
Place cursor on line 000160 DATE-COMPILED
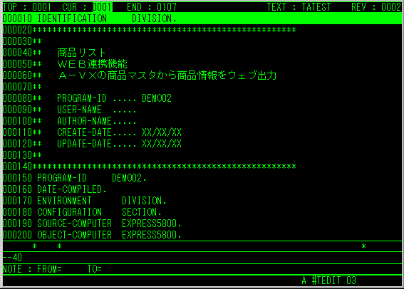pos(55,189)
